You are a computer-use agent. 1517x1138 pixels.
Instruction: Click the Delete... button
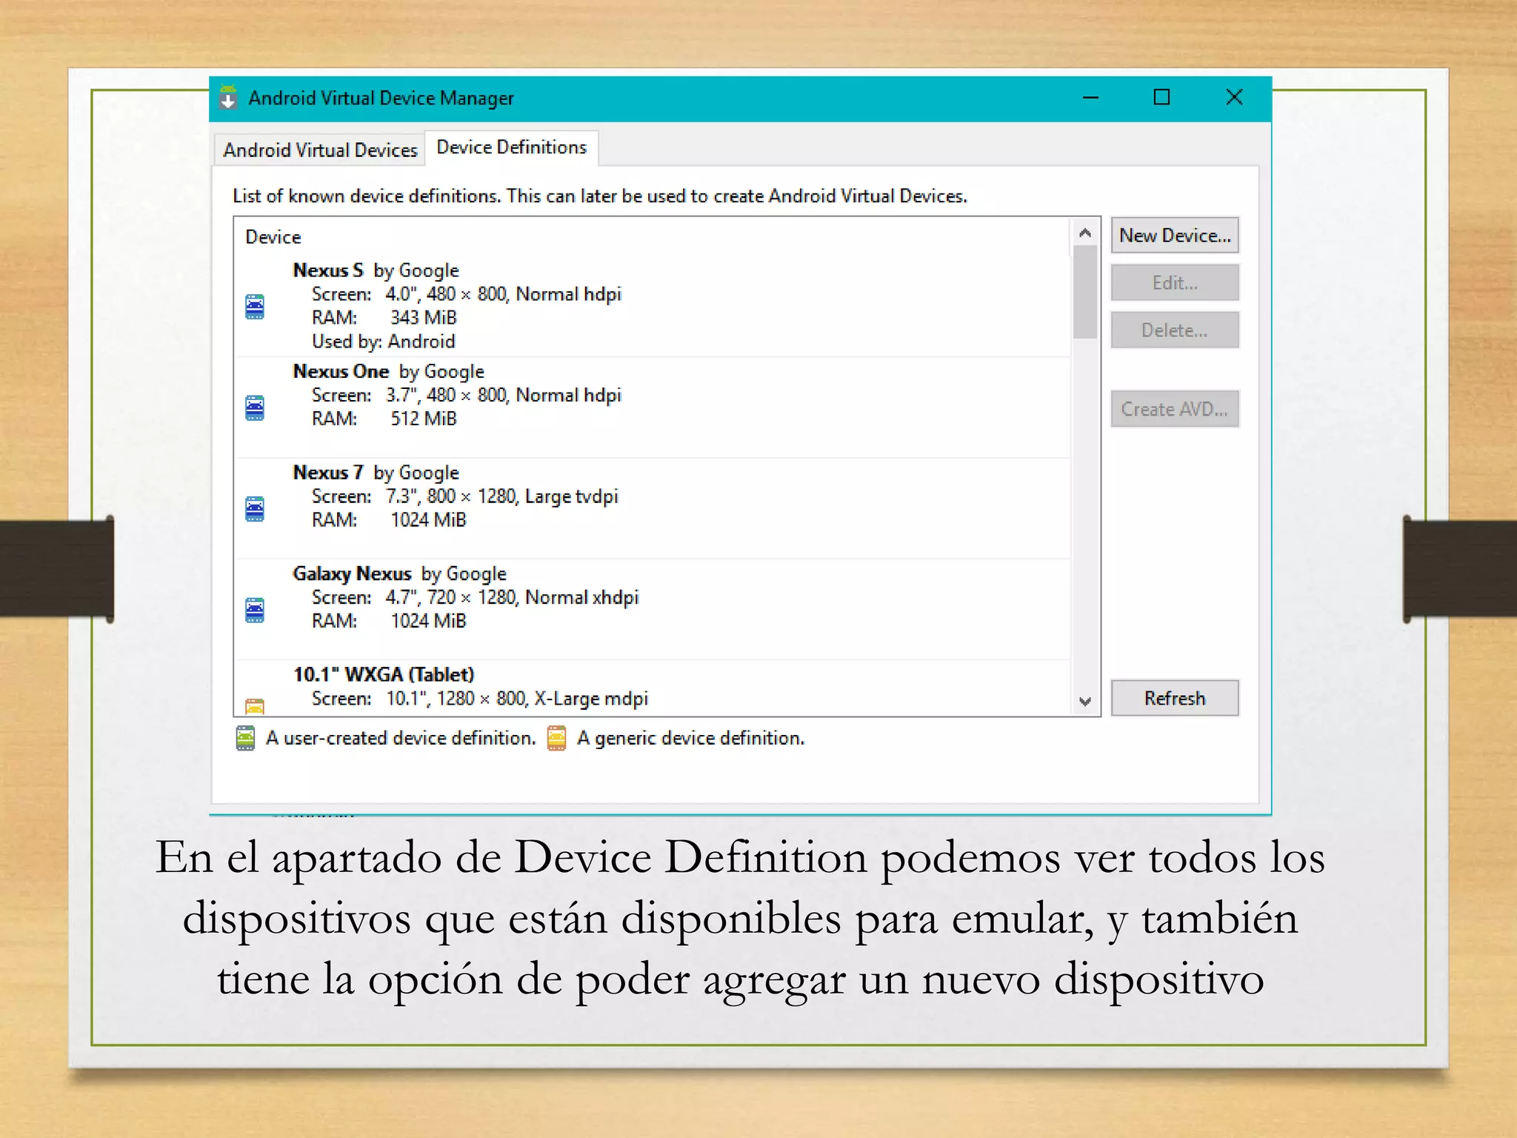pos(1175,330)
